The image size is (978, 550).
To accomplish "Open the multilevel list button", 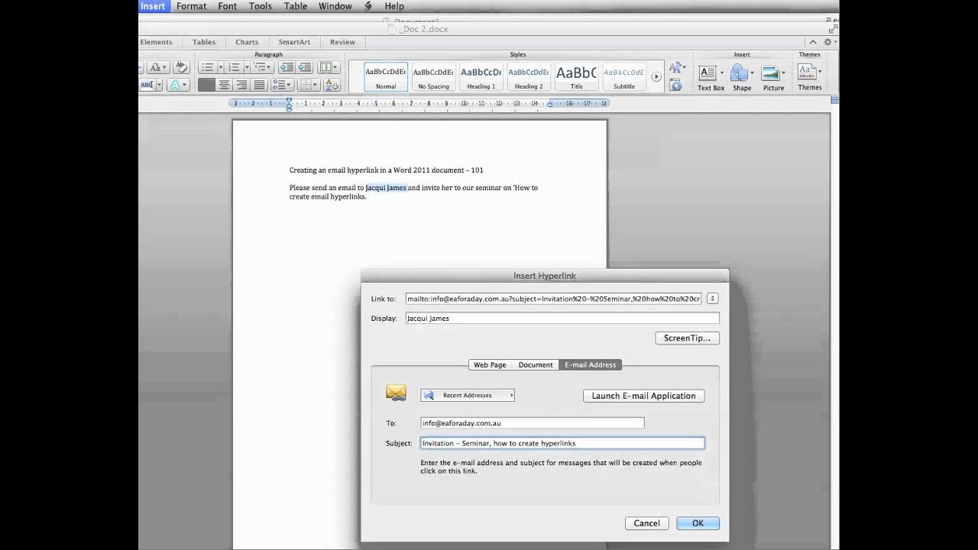I will (262, 67).
